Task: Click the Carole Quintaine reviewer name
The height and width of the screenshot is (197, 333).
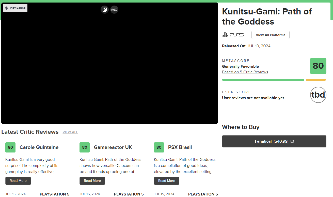Action: pos(39,147)
